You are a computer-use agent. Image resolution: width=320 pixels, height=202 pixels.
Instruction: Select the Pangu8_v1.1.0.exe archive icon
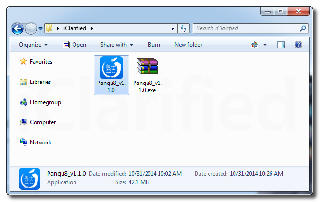(x=148, y=68)
